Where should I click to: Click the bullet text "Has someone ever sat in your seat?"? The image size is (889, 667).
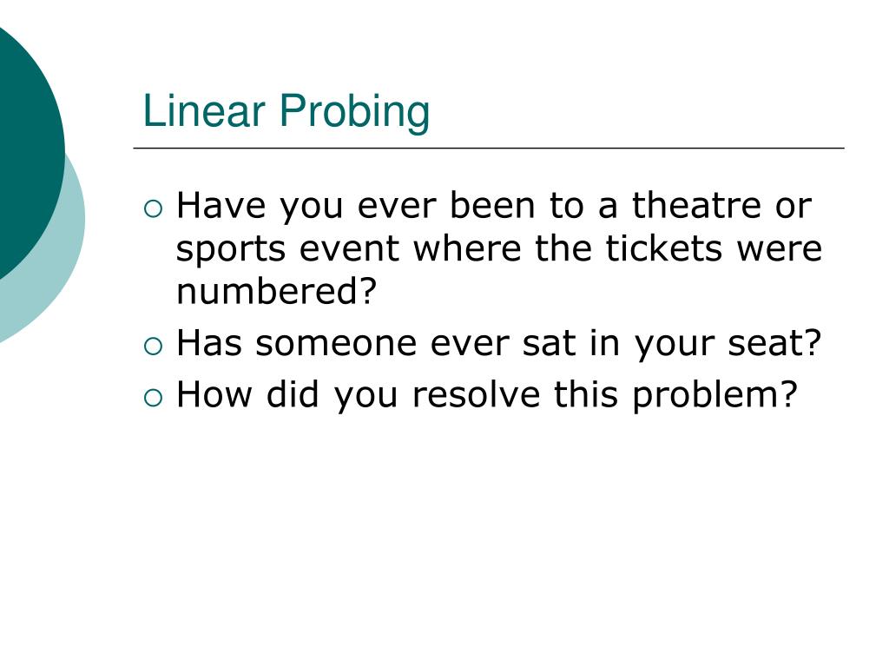click(x=499, y=344)
